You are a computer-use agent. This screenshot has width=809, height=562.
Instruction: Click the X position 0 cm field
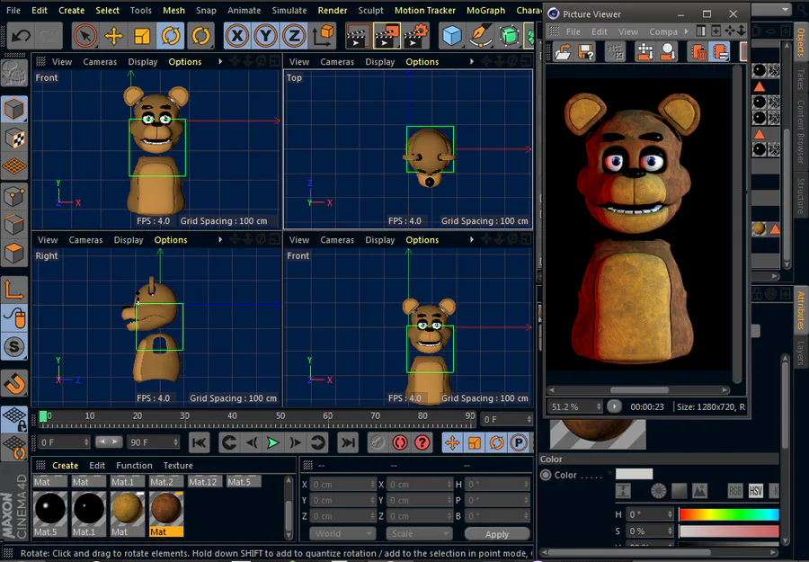pyautogui.click(x=342, y=484)
